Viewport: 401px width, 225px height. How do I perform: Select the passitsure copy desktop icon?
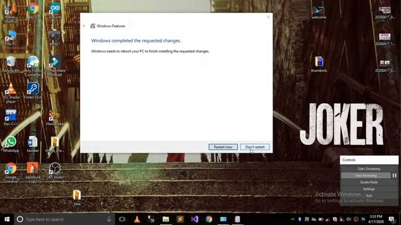[33, 172]
